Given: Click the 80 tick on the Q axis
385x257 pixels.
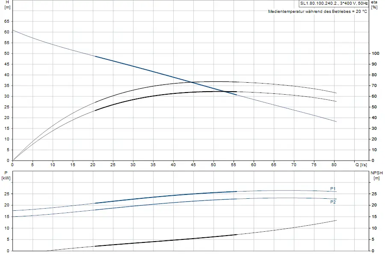Looking at the screenshot, I should pyautogui.click(x=334, y=165).
